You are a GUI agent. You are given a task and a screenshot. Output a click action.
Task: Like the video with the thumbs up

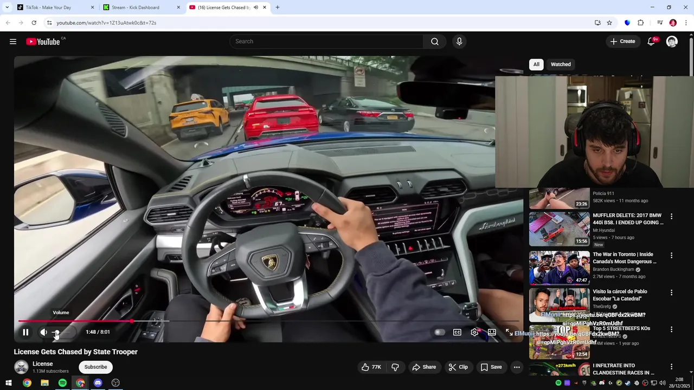pos(371,367)
